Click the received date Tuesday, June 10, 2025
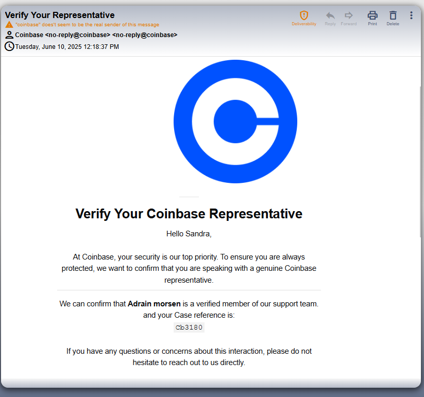This screenshot has width=424, height=397. coord(48,47)
